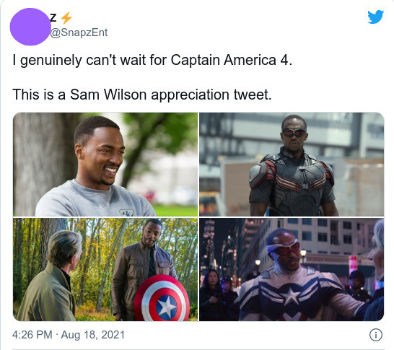Screen dimensions: 394x350
Task: Open the @SnapzEnt profile handle
Action: pyautogui.click(x=79, y=32)
